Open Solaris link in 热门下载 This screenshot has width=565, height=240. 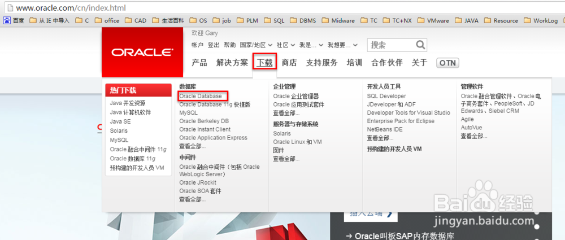119,131
